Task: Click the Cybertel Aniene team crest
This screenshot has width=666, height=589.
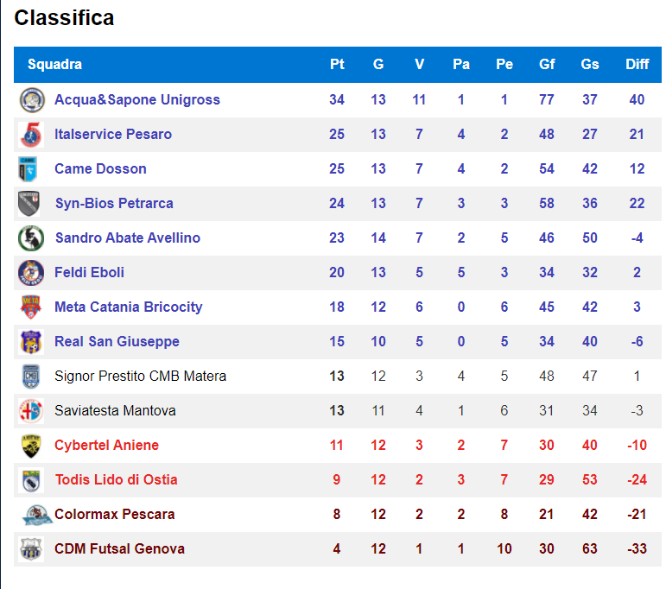Action: click(x=31, y=446)
